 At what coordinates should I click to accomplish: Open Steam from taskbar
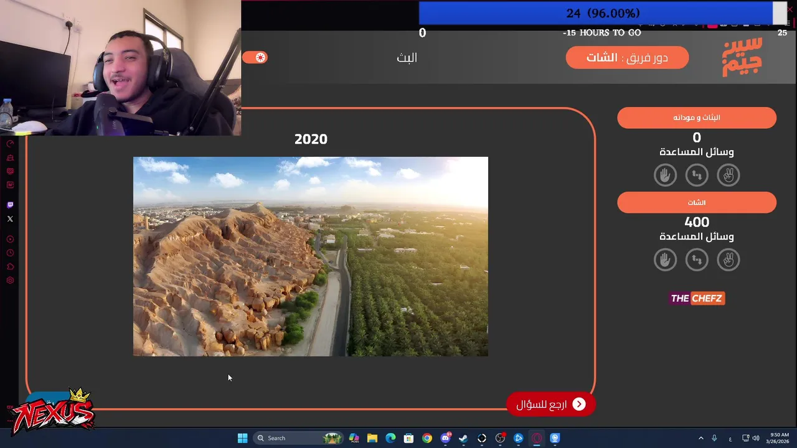click(x=463, y=438)
